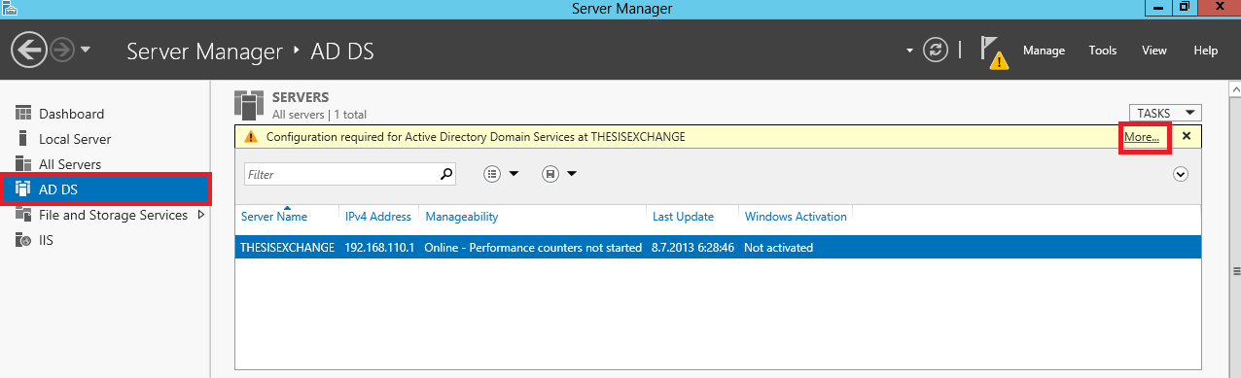Expand the File and Storage Services arrow
This screenshot has width=1241, height=378.
click(x=201, y=215)
